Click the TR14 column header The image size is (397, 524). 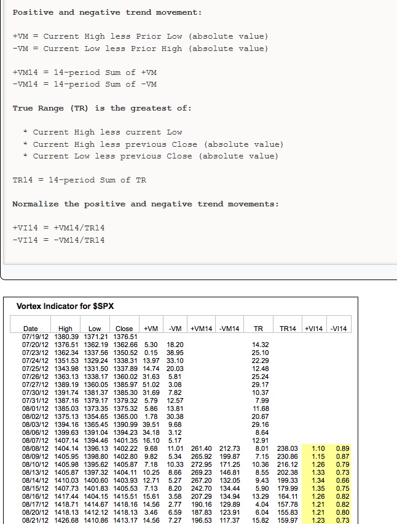[288, 329]
